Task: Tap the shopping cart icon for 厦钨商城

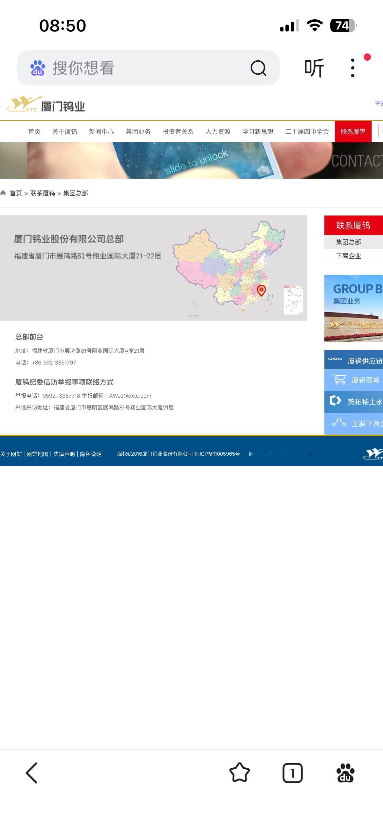Action: pyautogui.click(x=339, y=379)
